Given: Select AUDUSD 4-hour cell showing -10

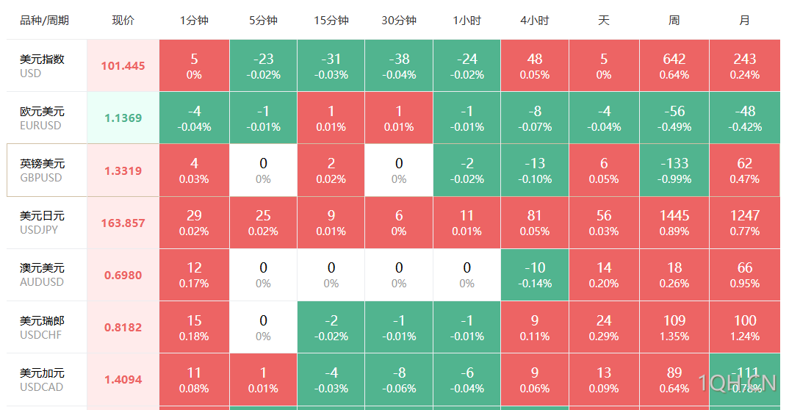Looking at the screenshot, I should pos(534,276).
